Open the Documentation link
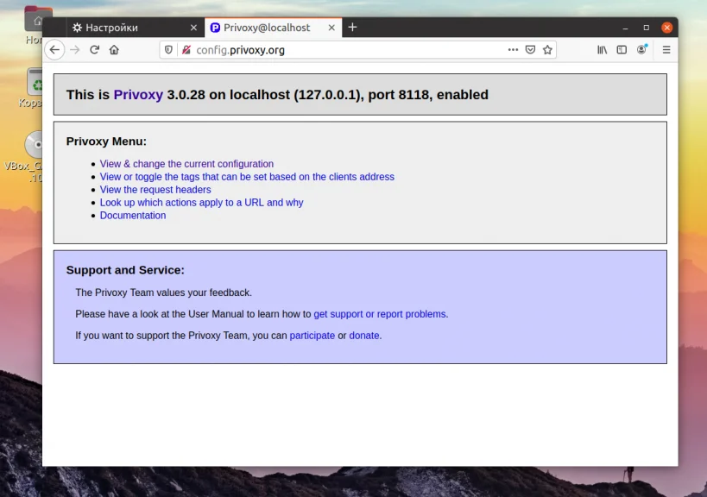The width and height of the screenshot is (707, 497). [133, 216]
